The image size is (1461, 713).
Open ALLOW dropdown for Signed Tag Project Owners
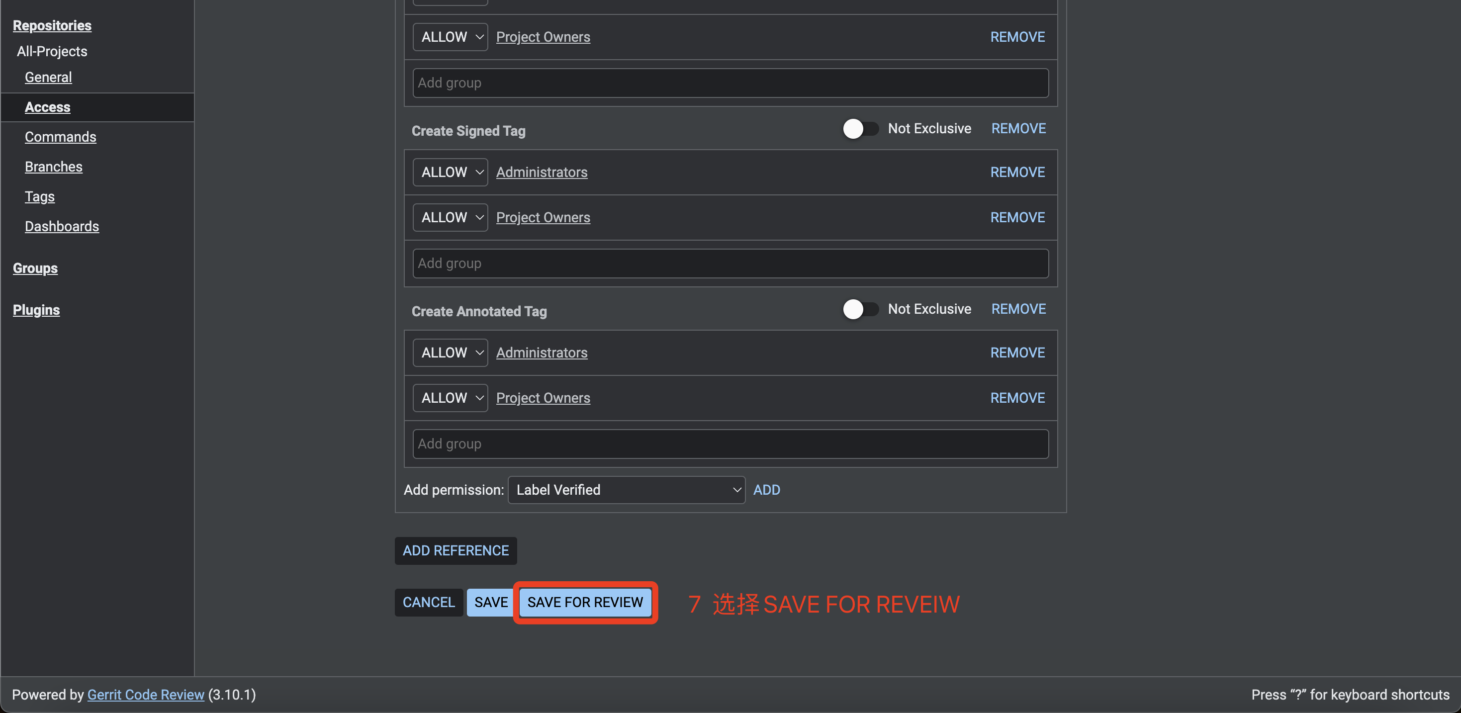tap(450, 217)
